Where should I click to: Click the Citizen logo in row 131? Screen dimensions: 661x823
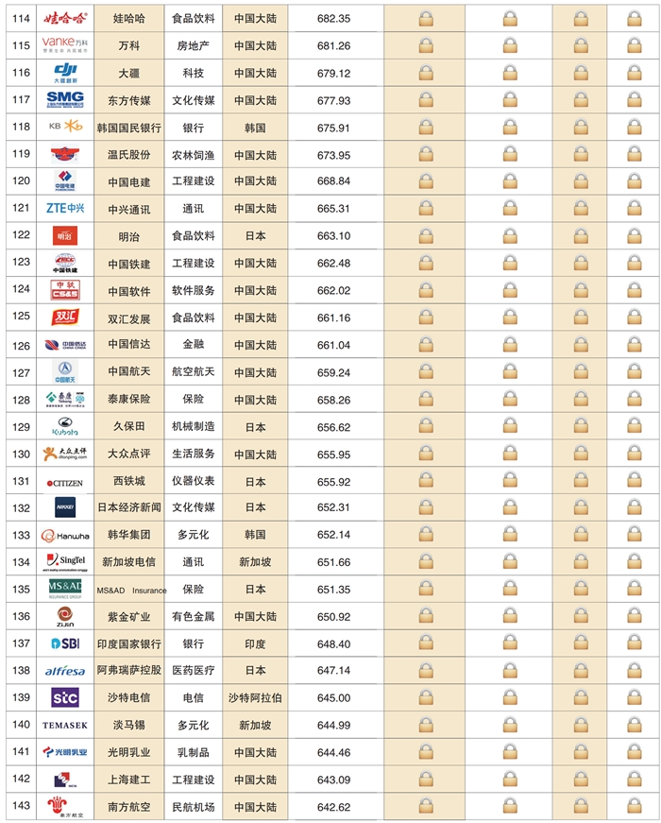[65, 483]
